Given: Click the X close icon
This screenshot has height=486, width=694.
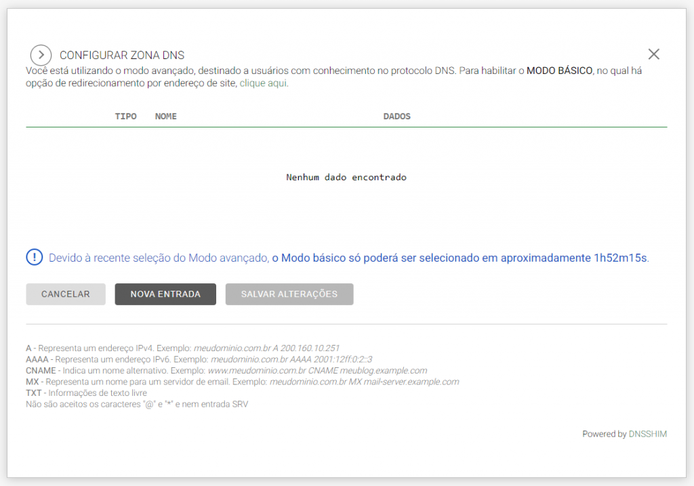Looking at the screenshot, I should click(653, 54).
